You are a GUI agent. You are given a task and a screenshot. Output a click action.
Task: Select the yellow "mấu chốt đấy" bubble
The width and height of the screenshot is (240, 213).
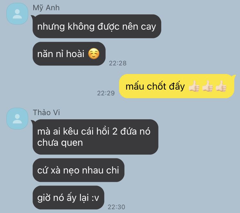pyautogui.click(x=177, y=86)
